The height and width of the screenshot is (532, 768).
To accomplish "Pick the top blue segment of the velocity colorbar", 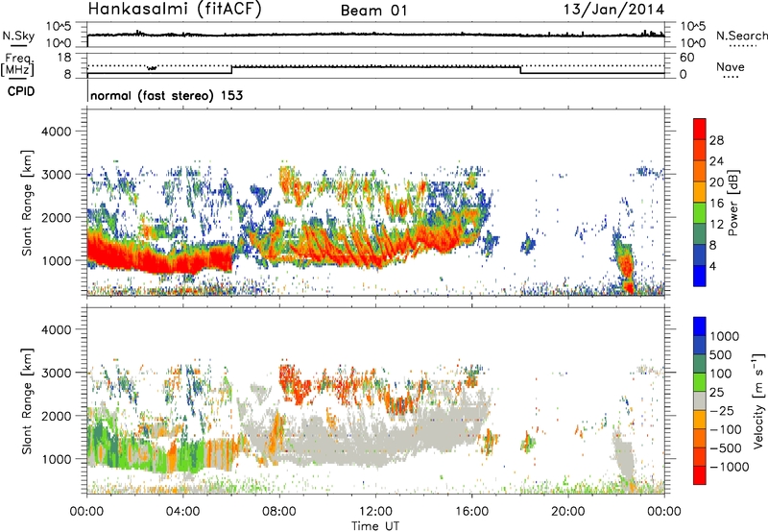I will [700, 326].
